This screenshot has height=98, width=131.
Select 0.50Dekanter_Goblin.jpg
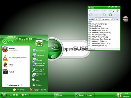pyautogui.click(x=98, y=28)
